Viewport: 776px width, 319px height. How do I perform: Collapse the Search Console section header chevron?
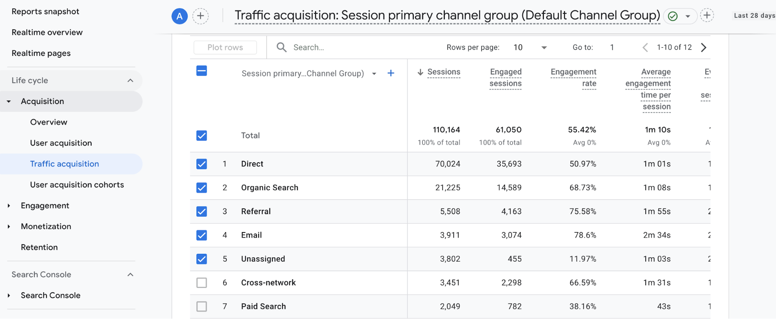pos(130,275)
